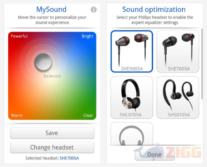Screen dimensions: 207x167
Task: Click the MySound heading
Action: tap(52, 10)
